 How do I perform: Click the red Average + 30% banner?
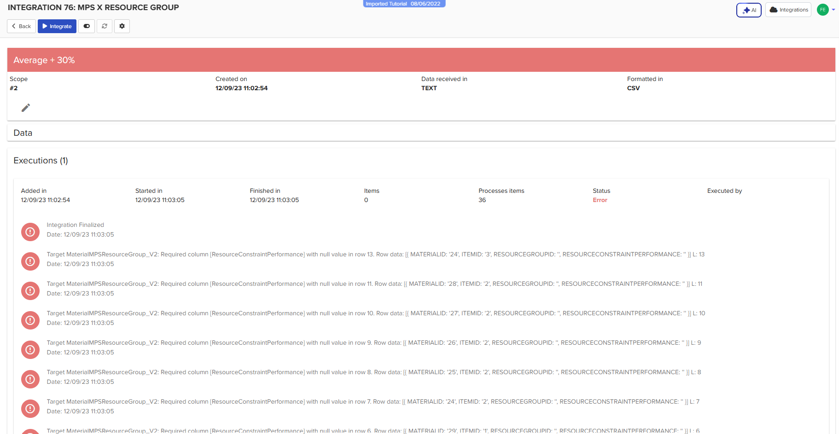(x=421, y=60)
